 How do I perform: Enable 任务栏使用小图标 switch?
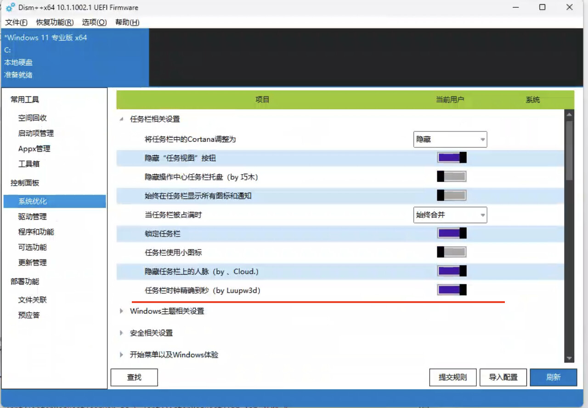[x=452, y=252]
